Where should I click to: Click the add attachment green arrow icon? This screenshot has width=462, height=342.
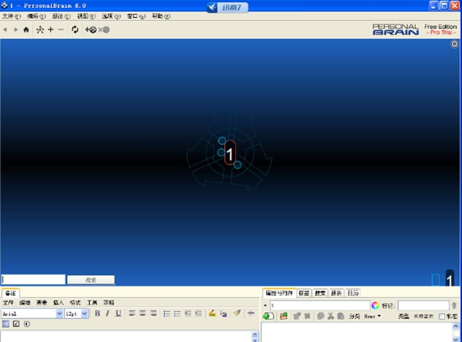pos(267,316)
